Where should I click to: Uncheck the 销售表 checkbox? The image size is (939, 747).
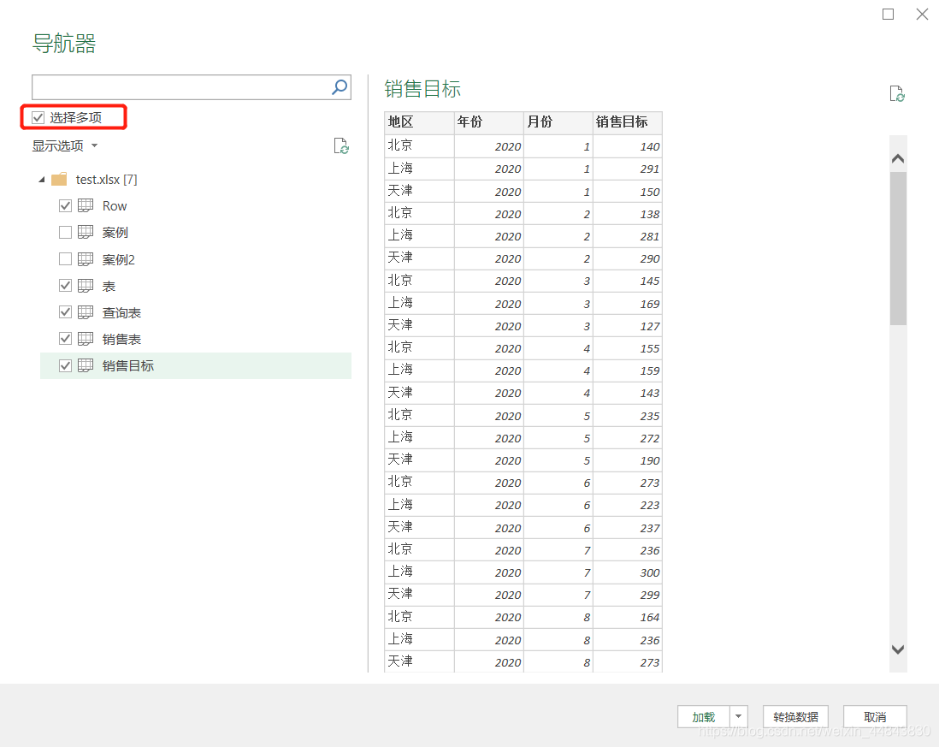[x=65, y=339]
